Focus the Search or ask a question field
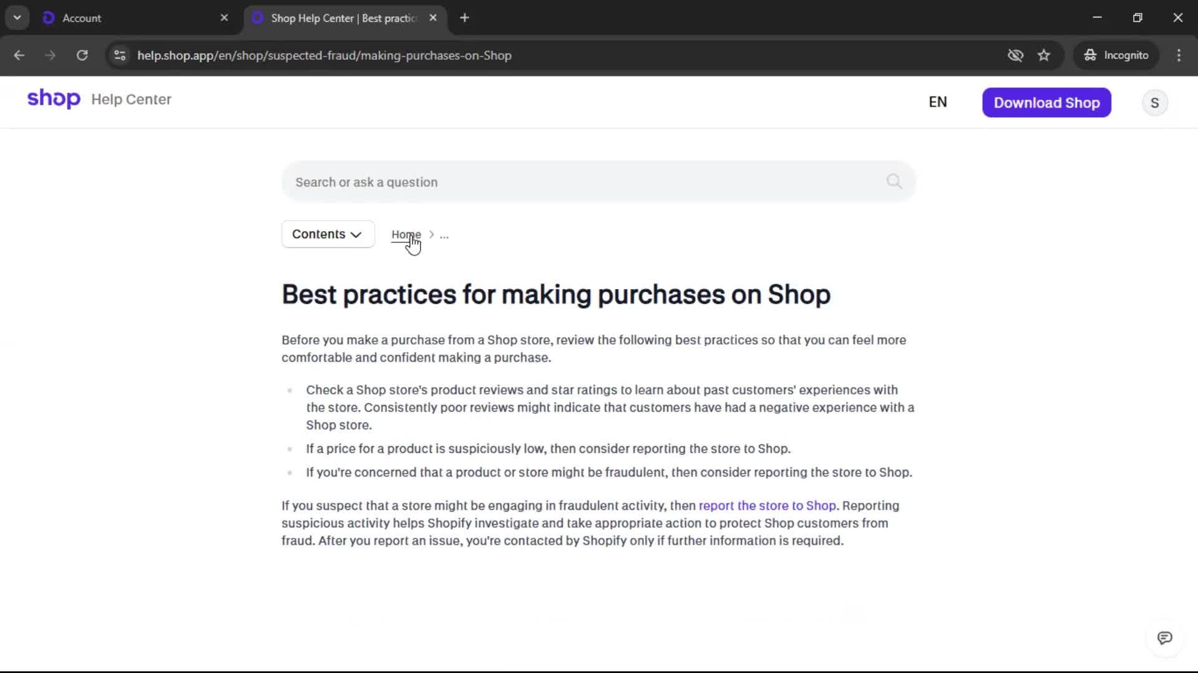The height and width of the screenshot is (673, 1198). click(x=580, y=182)
